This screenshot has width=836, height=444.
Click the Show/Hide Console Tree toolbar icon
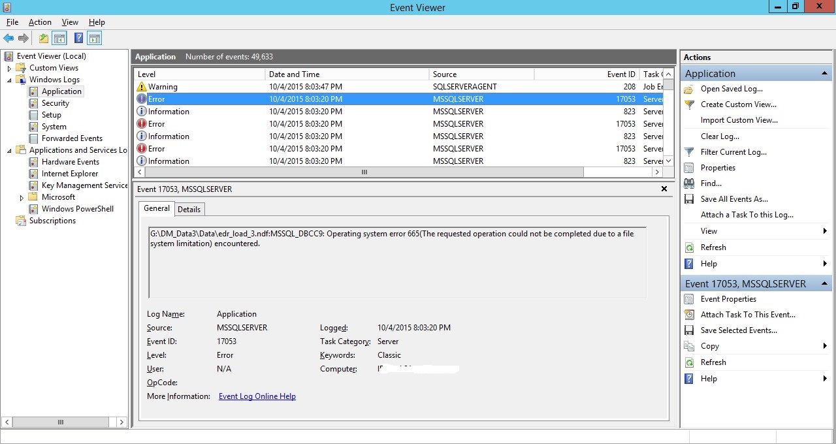(x=59, y=38)
